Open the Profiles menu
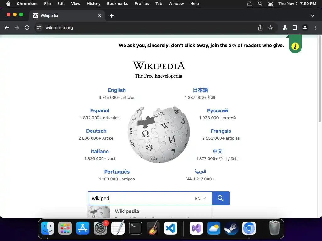Screen dimensions: 322x241 [142, 4]
